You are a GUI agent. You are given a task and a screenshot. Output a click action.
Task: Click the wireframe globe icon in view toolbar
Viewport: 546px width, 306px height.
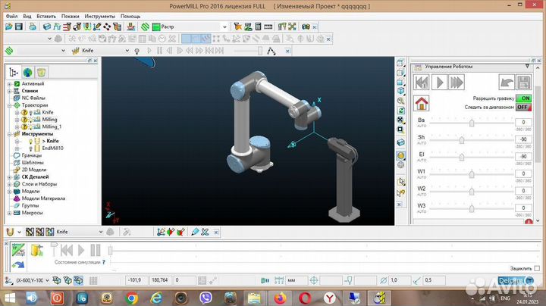point(401,165)
